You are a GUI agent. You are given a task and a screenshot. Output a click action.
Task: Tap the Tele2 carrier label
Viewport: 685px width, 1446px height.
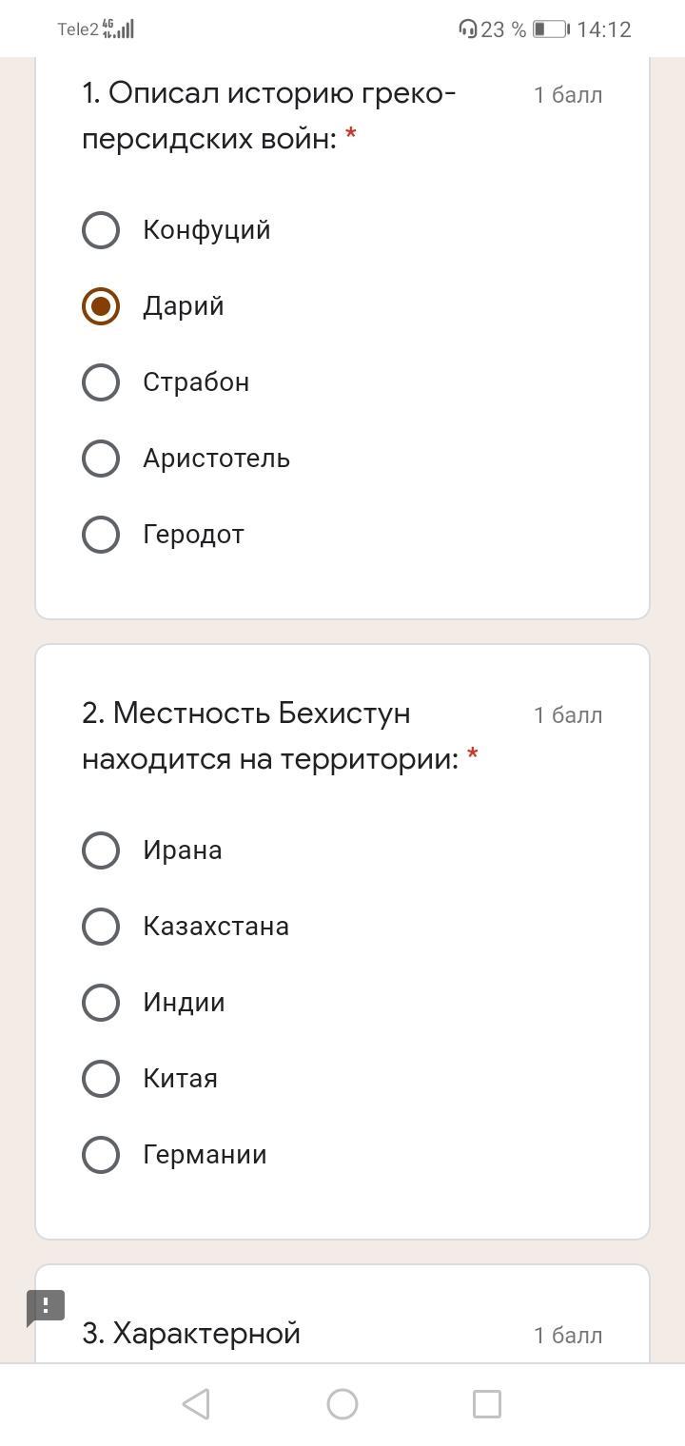pyautogui.click(x=78, y=29)
